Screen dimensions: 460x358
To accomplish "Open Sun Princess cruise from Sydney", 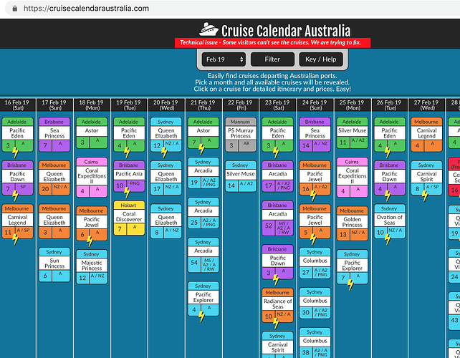I will [x=54, y=265].
